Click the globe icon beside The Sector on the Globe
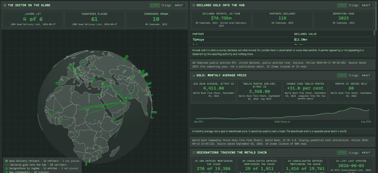This screenshot has width=378, height=173. pyautogui.click(x=5, y=5)
